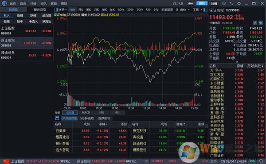Image resolution: width=266 pixels, height=164 pixels.
Task: Switch chart to 5分 period
Action: (148, 10)
